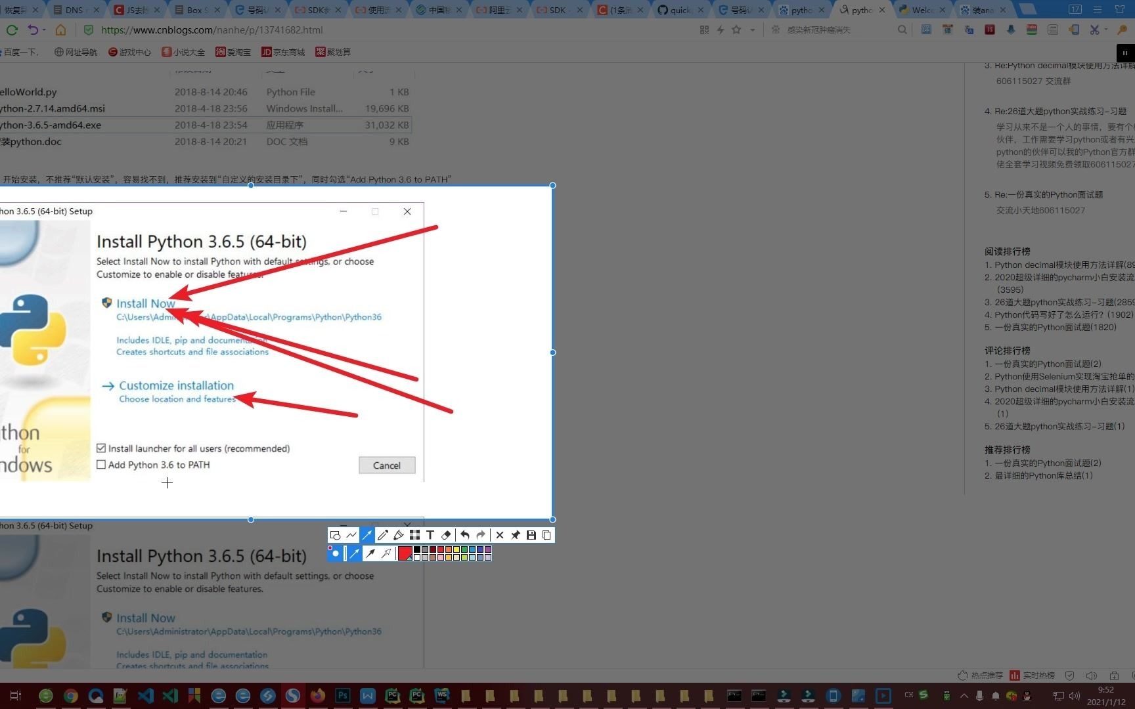Check Add Python 3.6 to PATH
This screenshot has height=709, width=1135.
[x=101, y=465]
